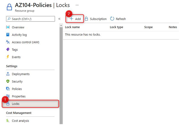Screen dimensions: 181x125
Task: Open Deployments under Settings
Action: [21, 74]
